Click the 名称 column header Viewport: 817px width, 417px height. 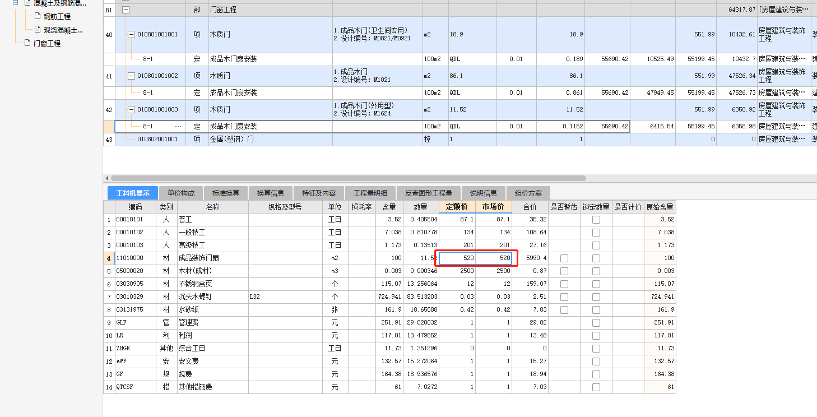point(213,207)
